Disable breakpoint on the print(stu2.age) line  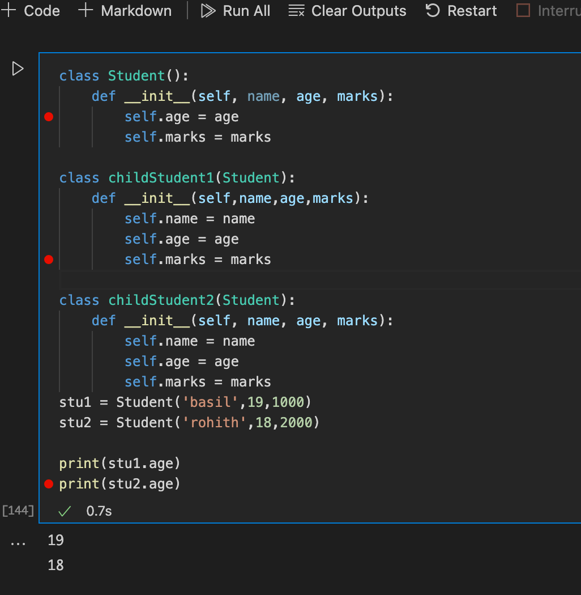pyautogui.click(x=49, y=484)
